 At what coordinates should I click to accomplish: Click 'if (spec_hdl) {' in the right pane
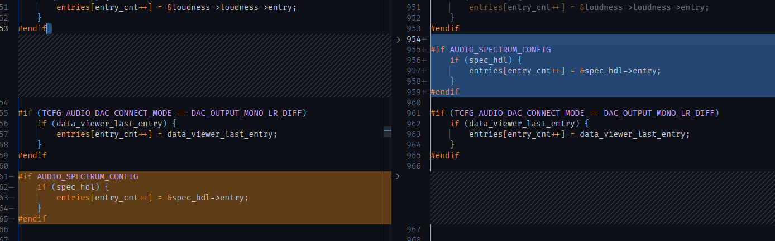coord(486,60)
